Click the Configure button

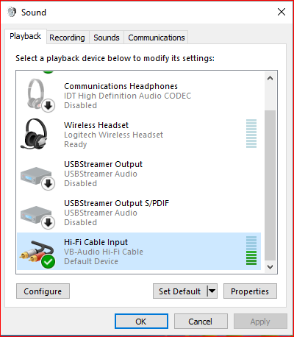(x=43, y=291)
